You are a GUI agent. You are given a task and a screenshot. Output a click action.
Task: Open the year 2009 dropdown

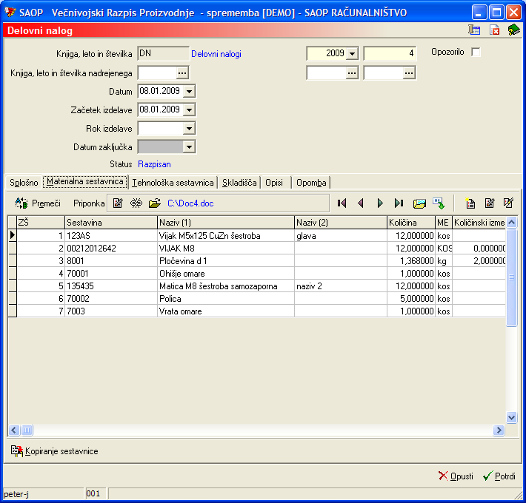pyautogui.click(x=351, y=53)
